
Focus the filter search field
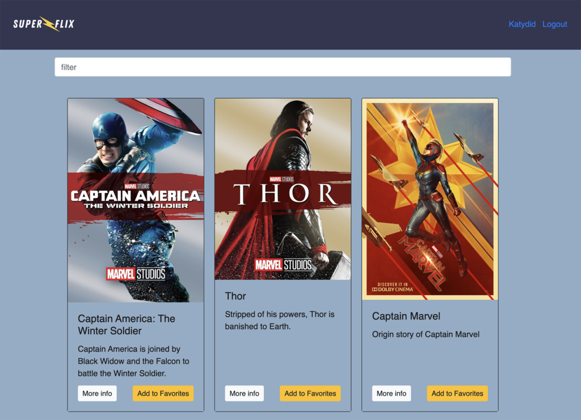point(283,67)
